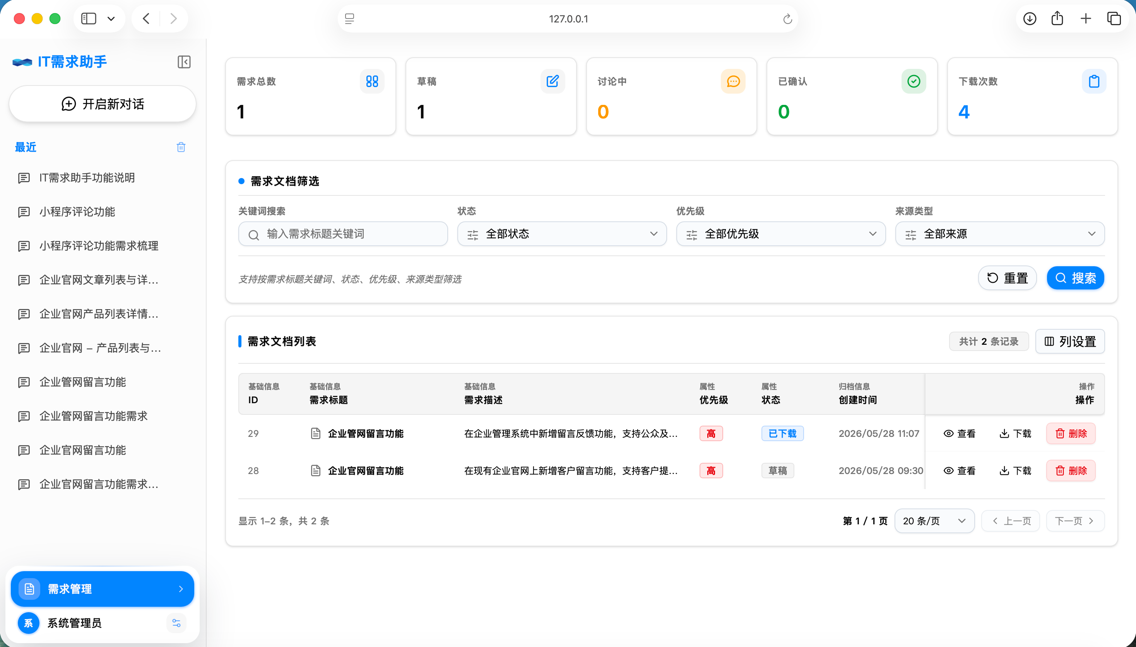
Task: Toggle Safari sidebar icon
Action: pyautogui.click(x=88, y=19)
